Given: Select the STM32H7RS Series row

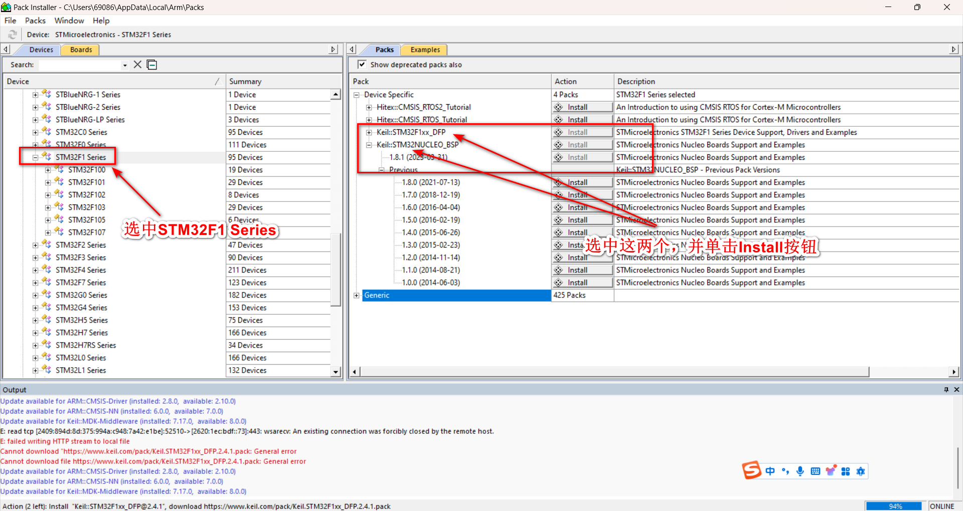Looking at the screenshot, I should 86,345.
